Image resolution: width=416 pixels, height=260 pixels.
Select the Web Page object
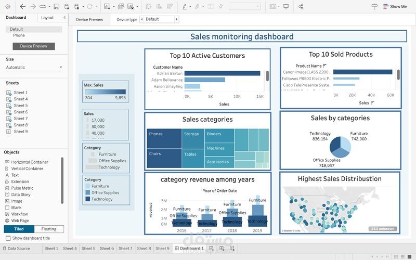click(17, 220)
